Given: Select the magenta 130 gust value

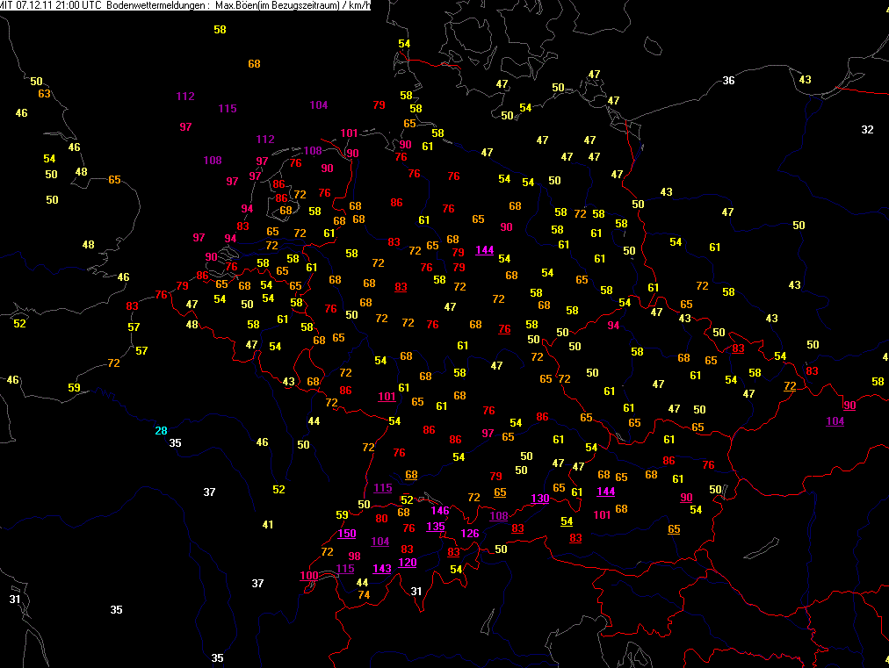Looking at the screenshot, I should pyautogui.click(x=540, y=499).
